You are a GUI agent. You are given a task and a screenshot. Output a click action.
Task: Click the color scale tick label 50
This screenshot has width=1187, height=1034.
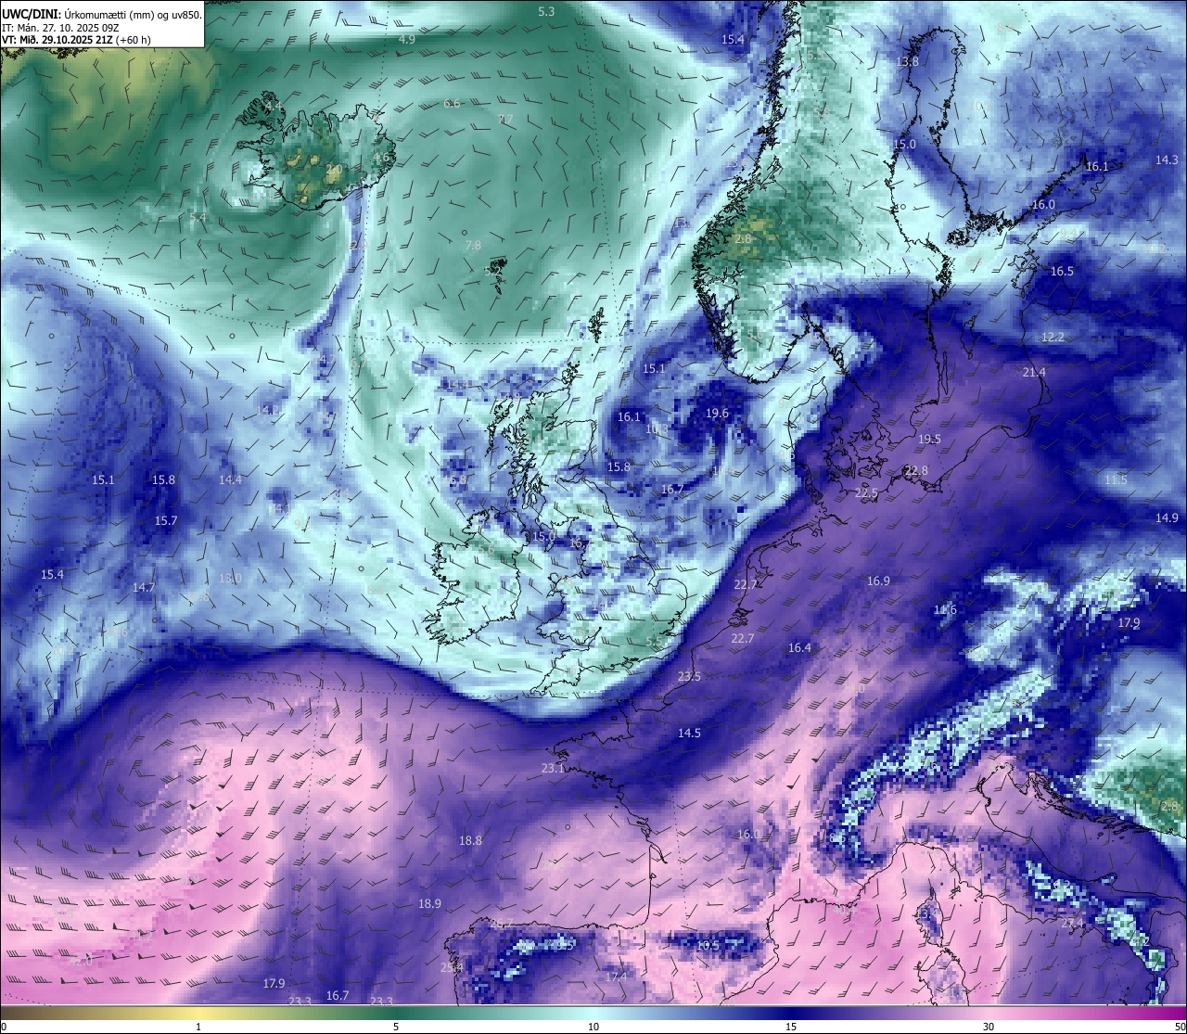(x=1180, y=1027)
